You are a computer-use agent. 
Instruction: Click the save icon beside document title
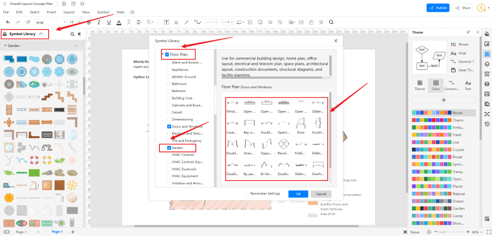point(64,4)
